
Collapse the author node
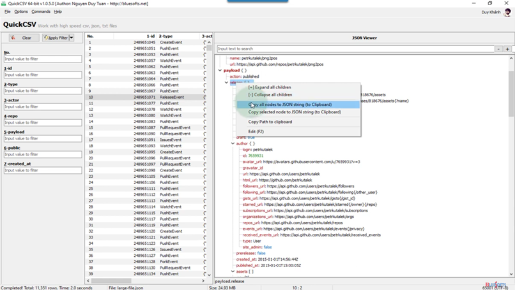233,143
